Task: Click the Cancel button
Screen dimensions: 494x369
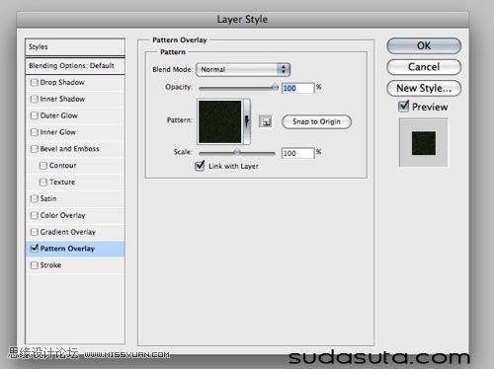Action: tap(424, 67)
